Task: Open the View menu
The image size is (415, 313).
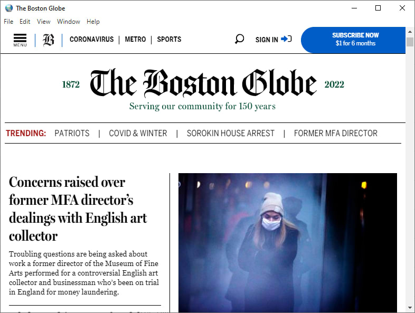Action: tap(44, 22)
